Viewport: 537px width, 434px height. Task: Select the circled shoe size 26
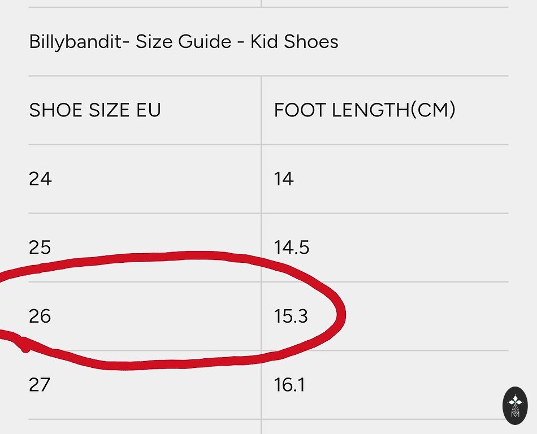(40, 316)
